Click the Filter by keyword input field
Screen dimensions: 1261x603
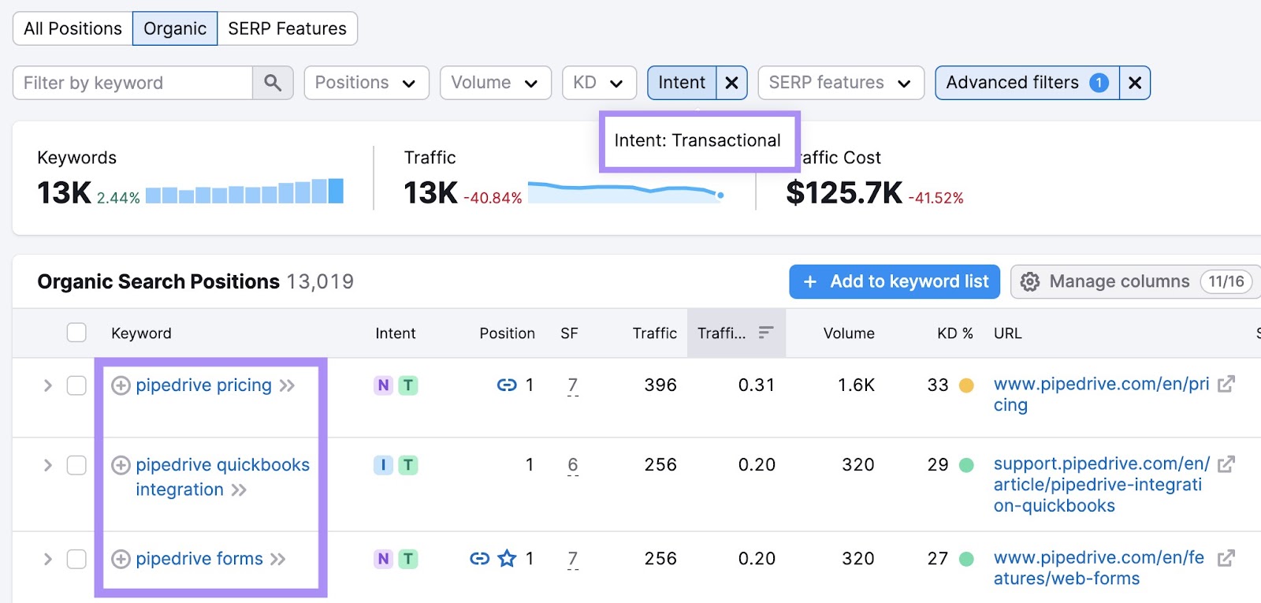click(133, 83)
